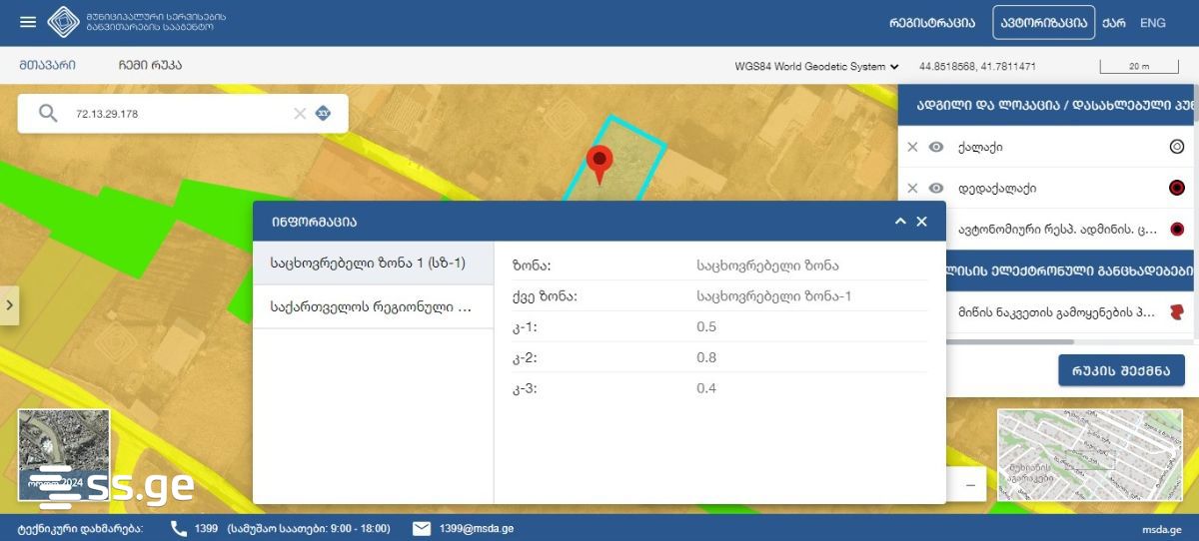
Task: Click the phone icon in footer
Action: pyautogui.click(x=179, y=528)
